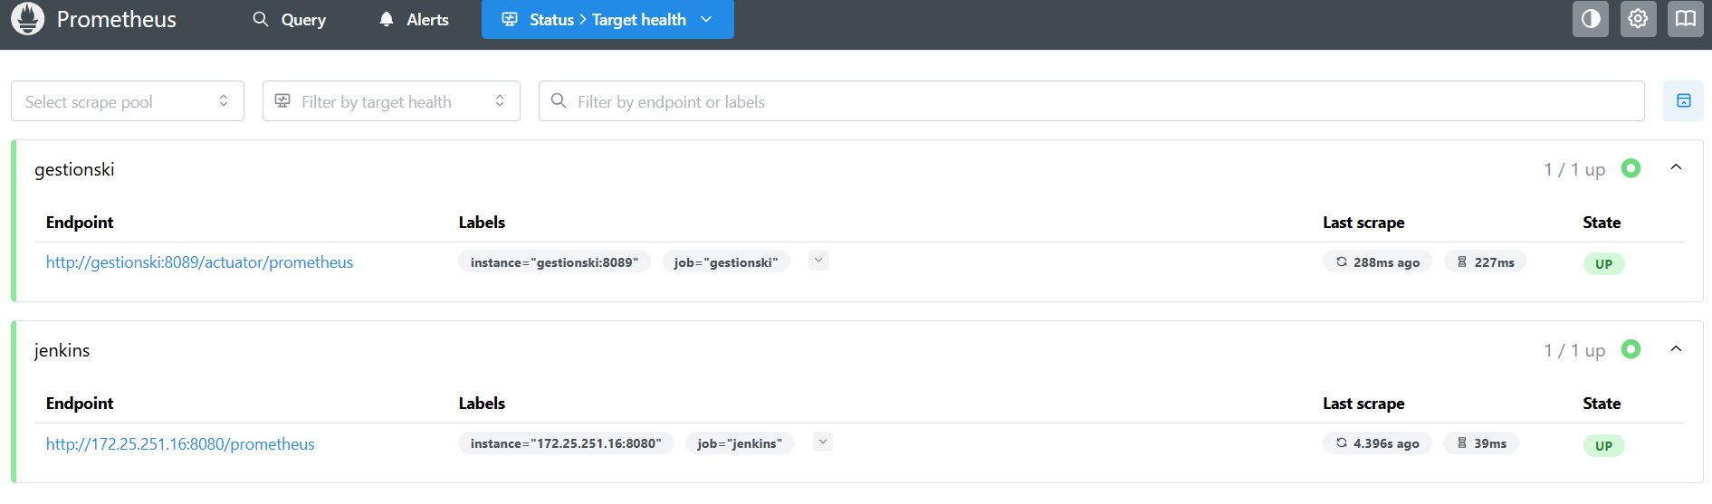1712x504 pixels.
Task: Click the jenkins green health ring icon
Action: pos(1631,349)
